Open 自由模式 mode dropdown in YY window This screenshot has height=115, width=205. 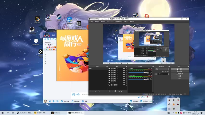tap(48, 42)
